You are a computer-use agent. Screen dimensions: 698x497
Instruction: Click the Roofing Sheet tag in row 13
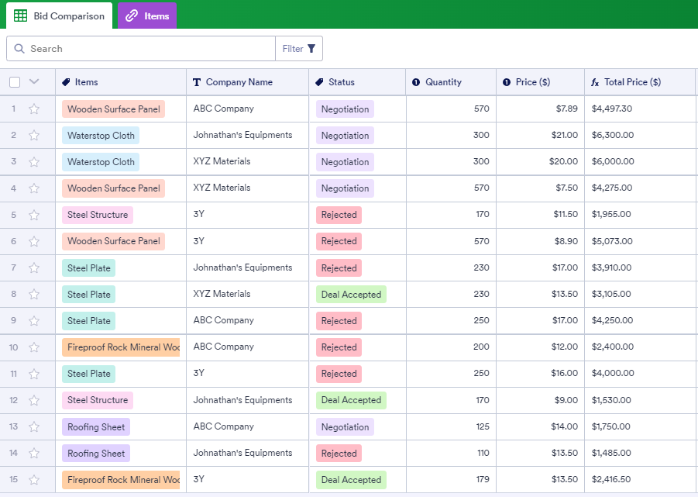point(96,427)
